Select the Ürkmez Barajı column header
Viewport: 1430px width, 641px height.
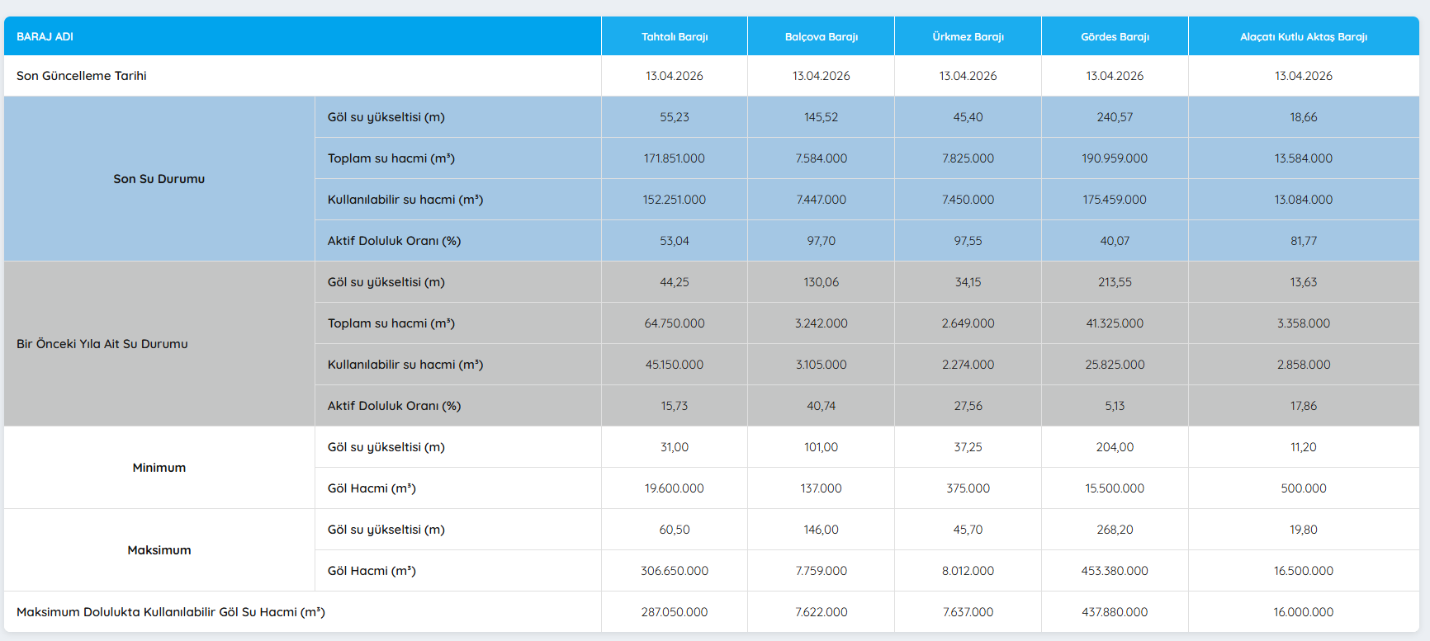pyautogui.click(x=968, y=36)
